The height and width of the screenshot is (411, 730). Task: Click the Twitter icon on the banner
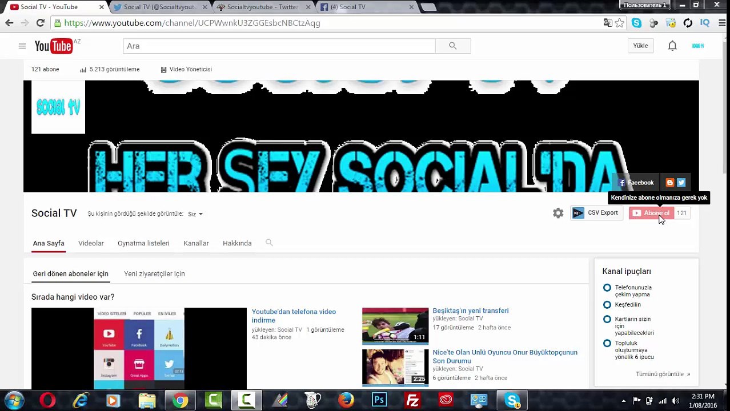(x=681, y=183)
